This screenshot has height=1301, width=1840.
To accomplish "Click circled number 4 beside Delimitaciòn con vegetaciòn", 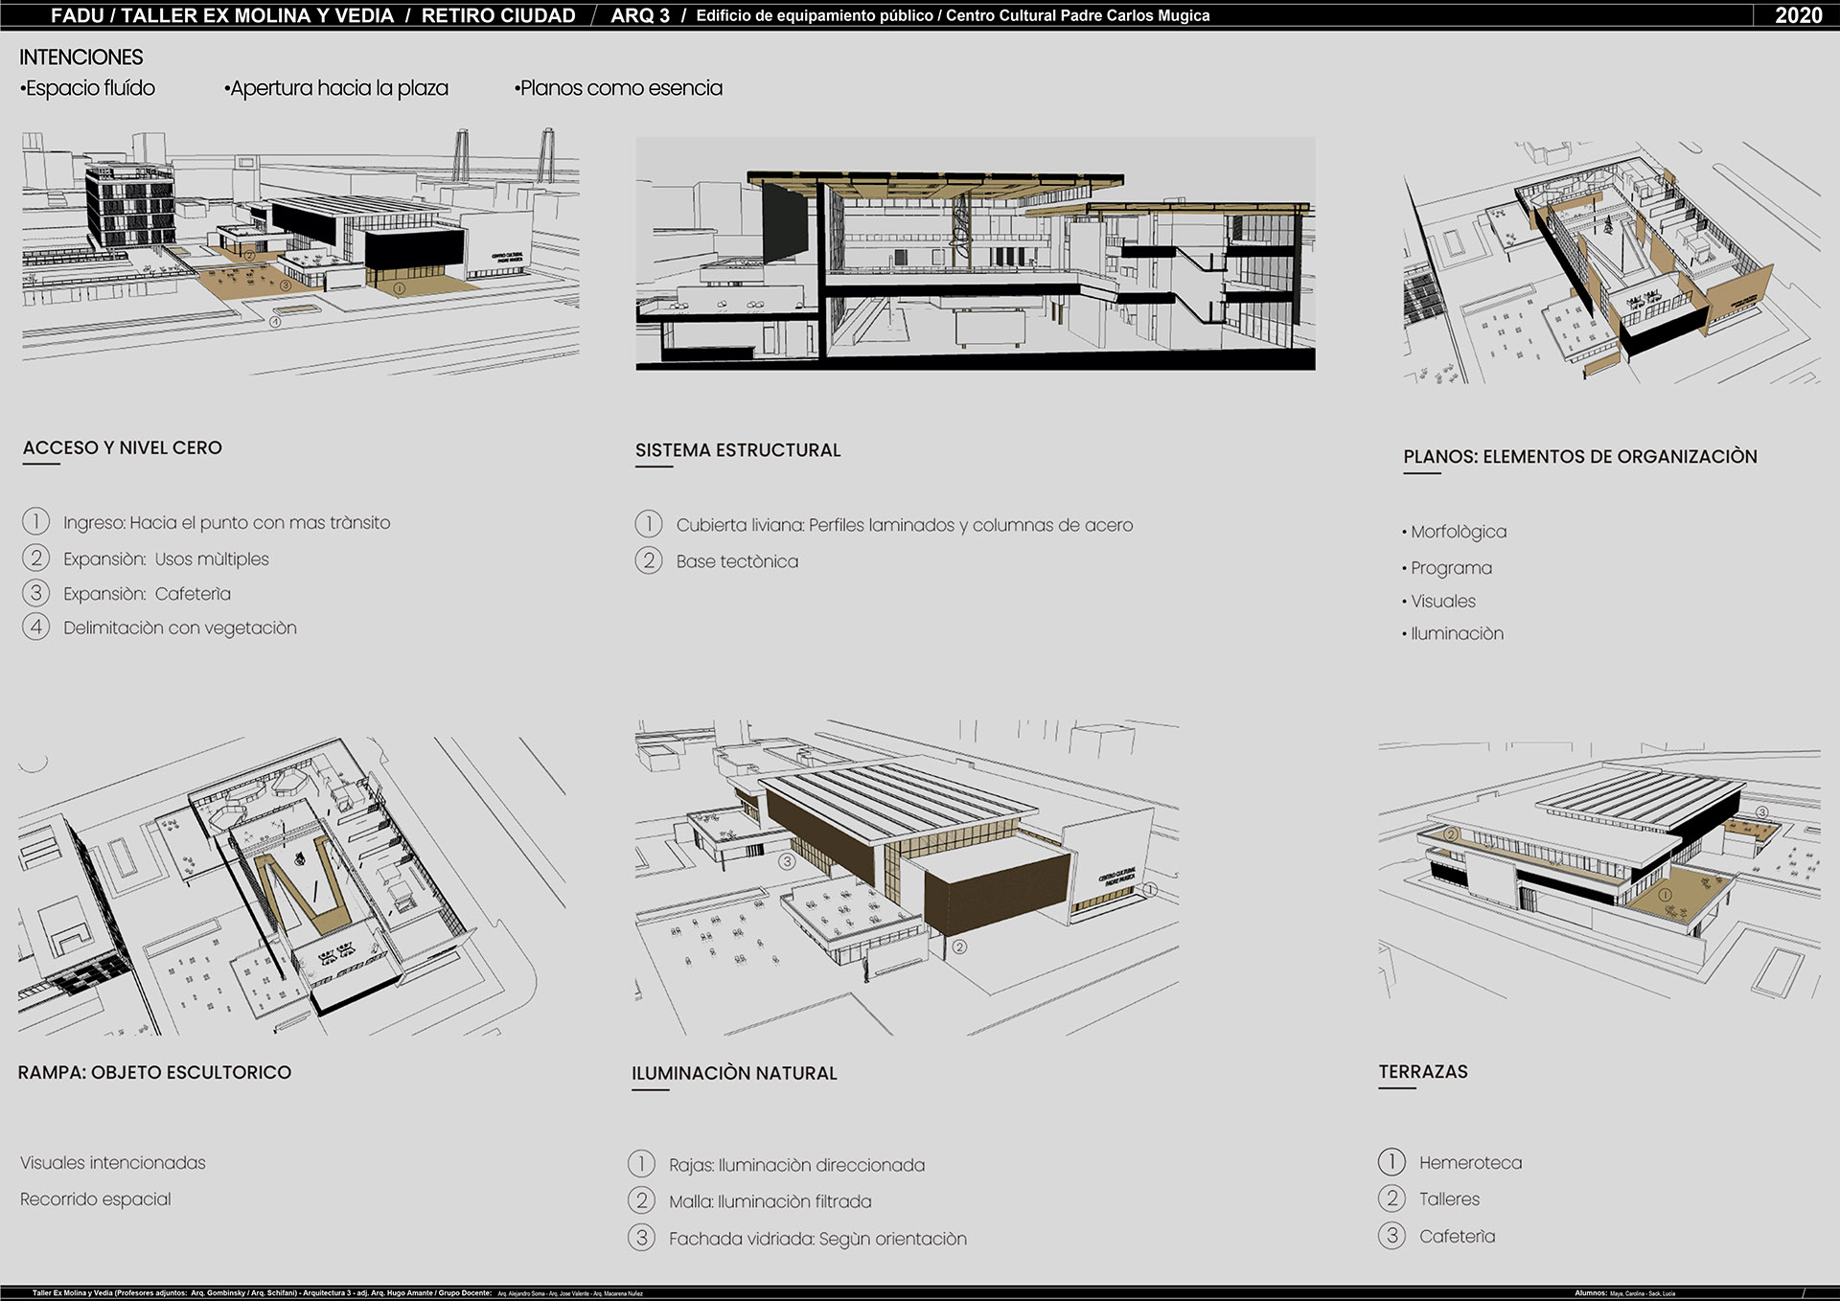I will tap(35, 628).
